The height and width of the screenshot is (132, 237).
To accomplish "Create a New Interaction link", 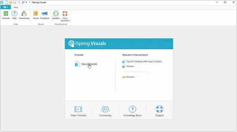I will pos(89,64).
